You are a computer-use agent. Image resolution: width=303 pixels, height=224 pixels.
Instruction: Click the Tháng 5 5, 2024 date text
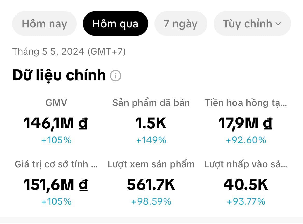69,52
